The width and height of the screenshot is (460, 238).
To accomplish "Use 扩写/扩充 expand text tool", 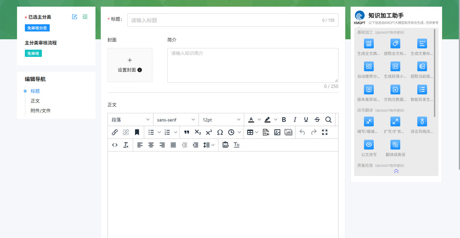I will pyautogui.click(x=395, y=125).
